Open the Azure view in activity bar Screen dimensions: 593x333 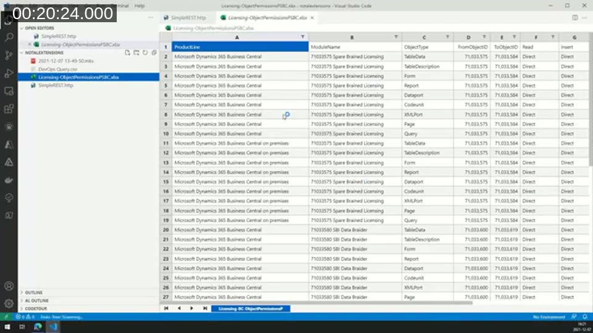[x=9, y=144]
